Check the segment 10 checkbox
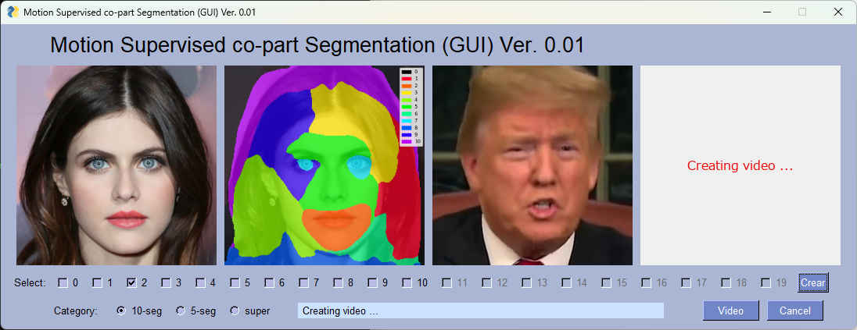The height and width of the screenshot is (330, 857). (x=407, y=282)
